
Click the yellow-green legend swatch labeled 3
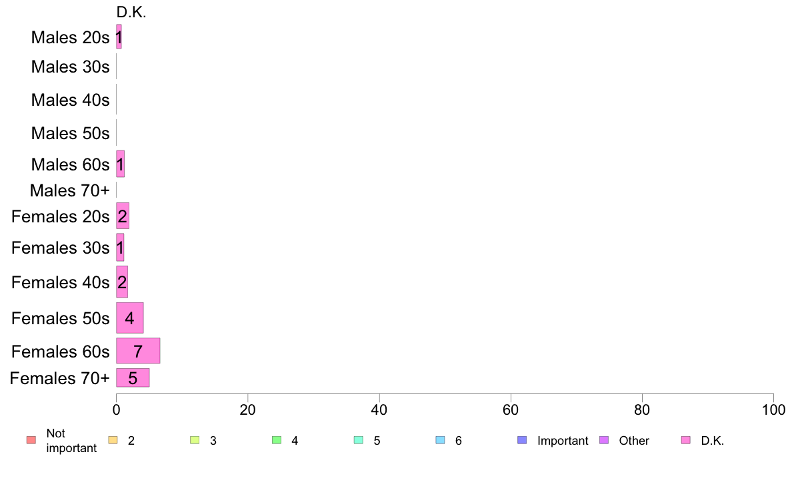(195, 440)
